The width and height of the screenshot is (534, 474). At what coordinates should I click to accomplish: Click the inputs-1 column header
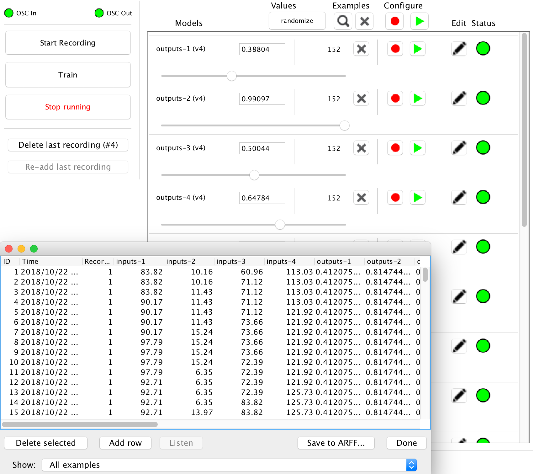[139, 261]
